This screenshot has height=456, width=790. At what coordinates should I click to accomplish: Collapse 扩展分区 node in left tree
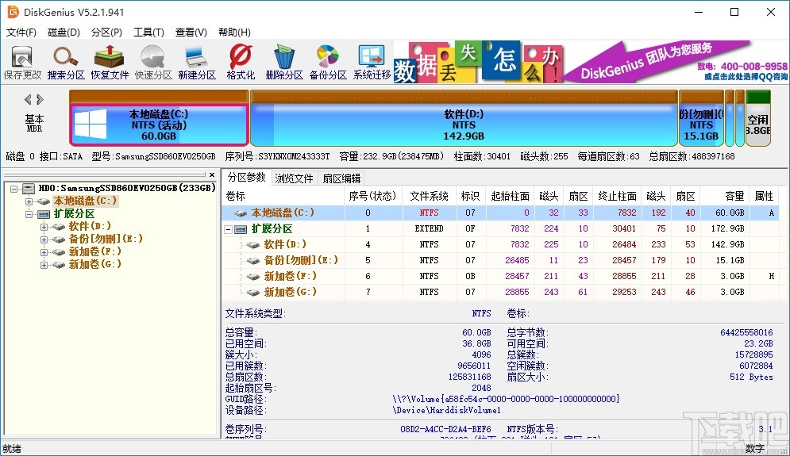click(29, 214)
